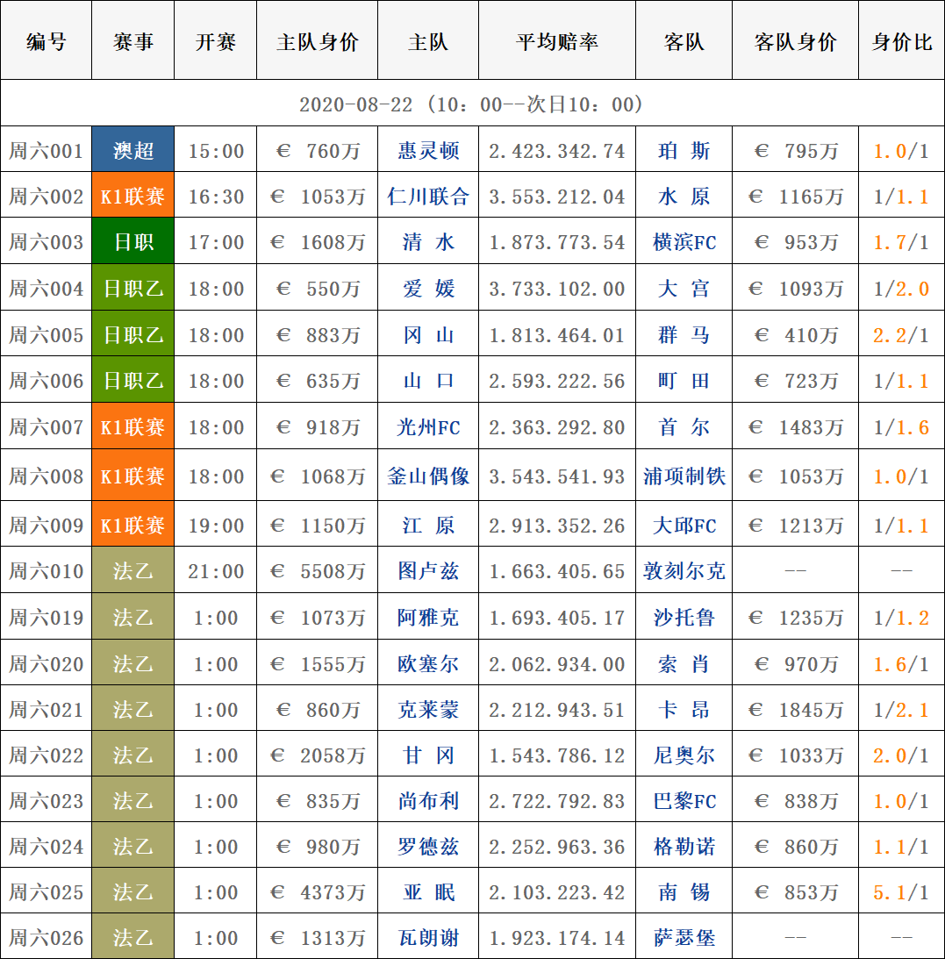Viewport: 945px width, 959px height.
Task: Click the 主队身价 column header
Action: [x=318, y=42]
